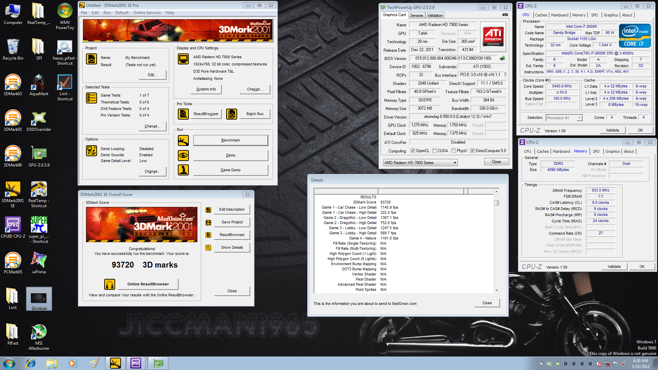Click the GPU-Z screenshot camera icon
The image size is (658, 370).
tap(505, 15)
